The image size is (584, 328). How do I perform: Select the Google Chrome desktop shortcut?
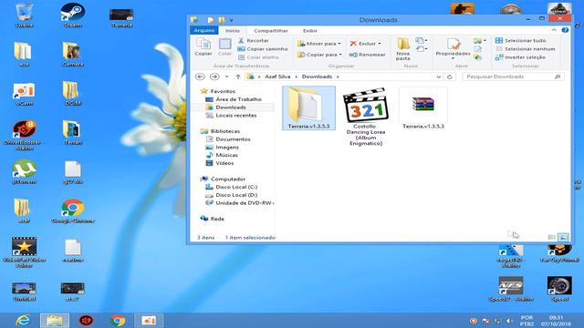click(x=73, y=210)
